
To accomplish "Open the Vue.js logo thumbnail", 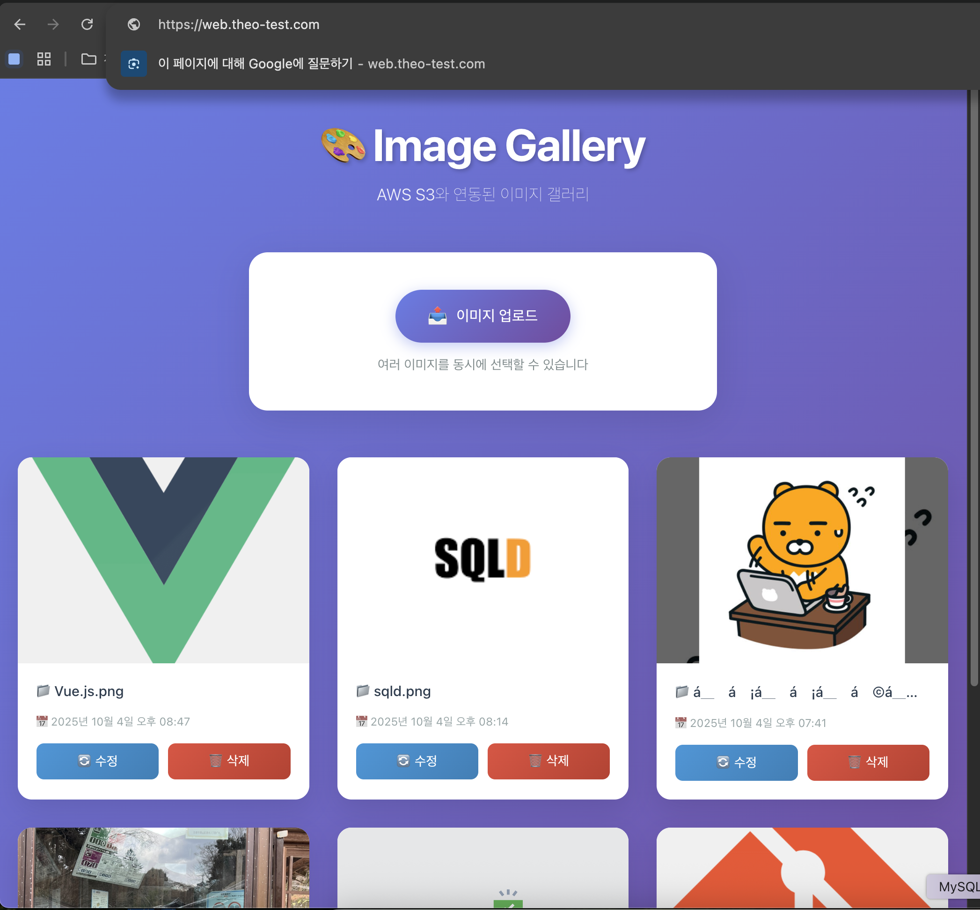I will click(x=163, y=560).
